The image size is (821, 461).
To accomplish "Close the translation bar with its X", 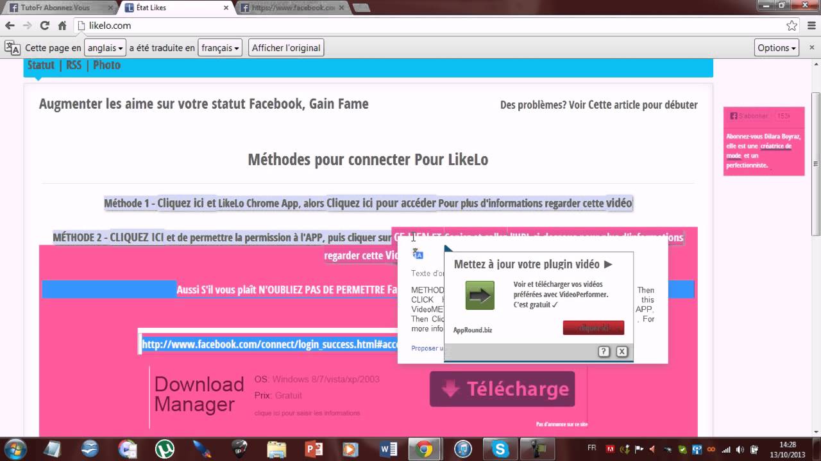I will (811, 47).
